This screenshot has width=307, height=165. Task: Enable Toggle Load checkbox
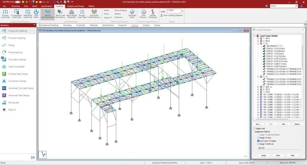254,129
